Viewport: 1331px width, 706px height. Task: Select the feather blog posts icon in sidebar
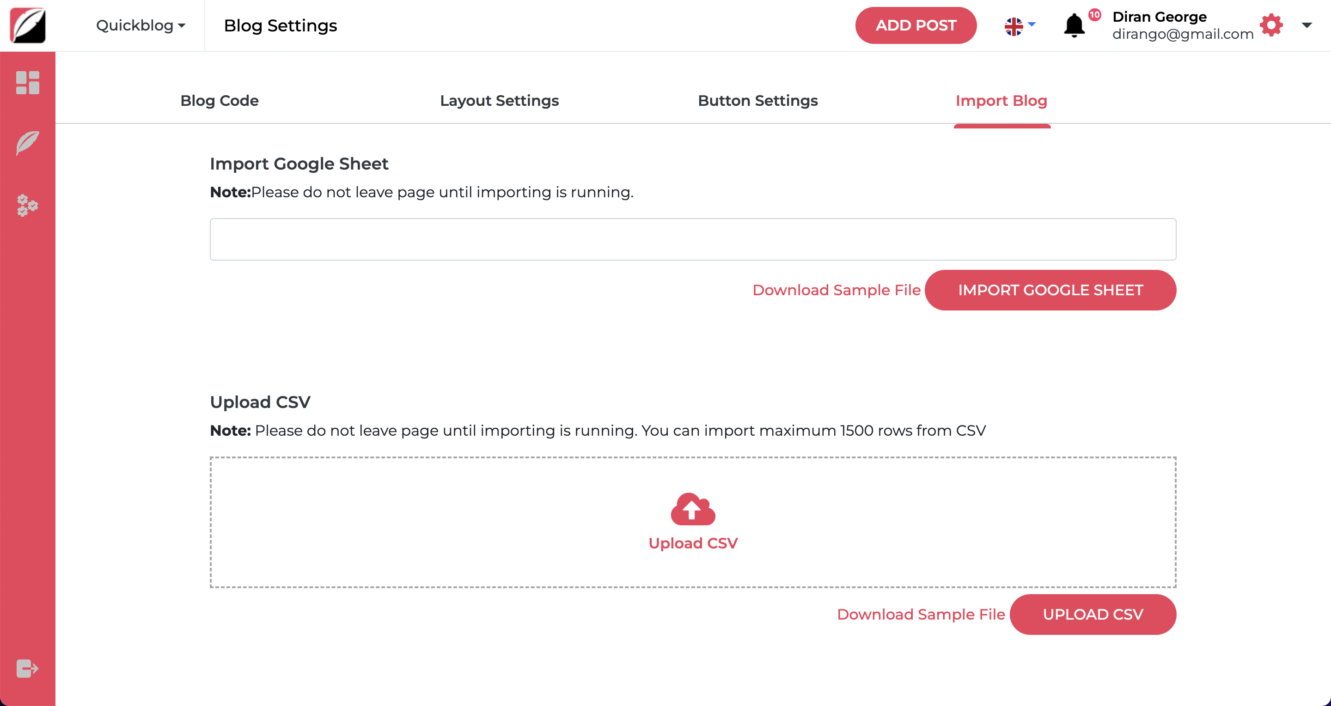tap(28, 143)
